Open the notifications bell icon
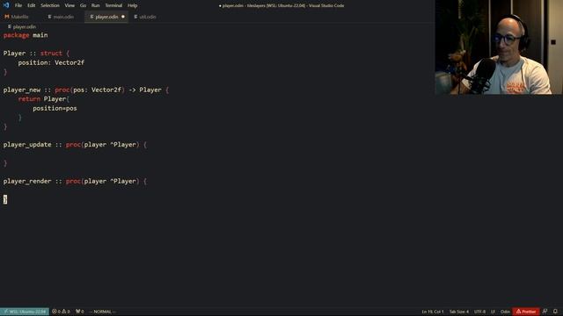The image size is (563, 316). click(555, 312)
